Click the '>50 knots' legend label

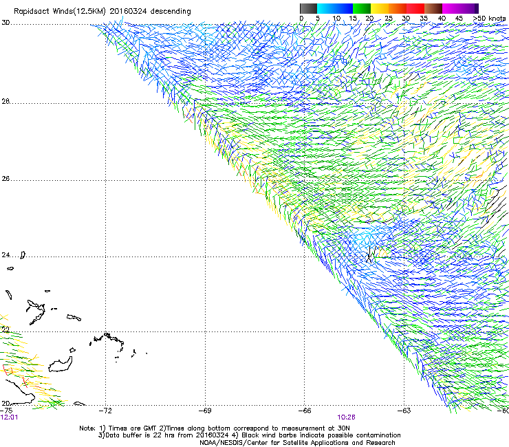pos(489,19)
